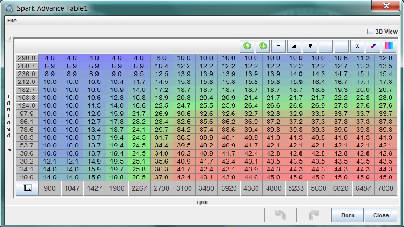This screenshot has width=404, height=227.
Task: Click the asterisk multiply button
Action: pyautogui.click(x=357, y=46)
